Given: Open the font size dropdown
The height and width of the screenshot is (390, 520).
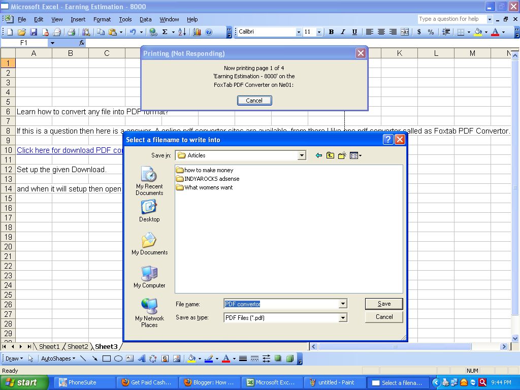Looking at the screenshot, I should [319, 31].
